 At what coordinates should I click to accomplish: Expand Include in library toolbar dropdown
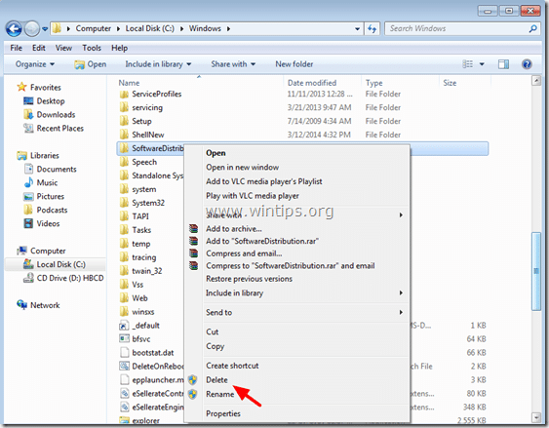[x=158, y=64]
